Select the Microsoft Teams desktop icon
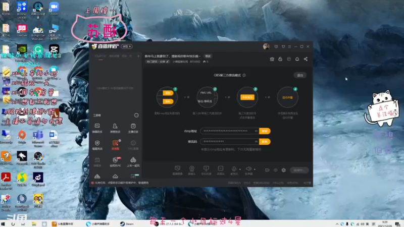The height and width of the screenshot is (227, 404). (38, 139)
